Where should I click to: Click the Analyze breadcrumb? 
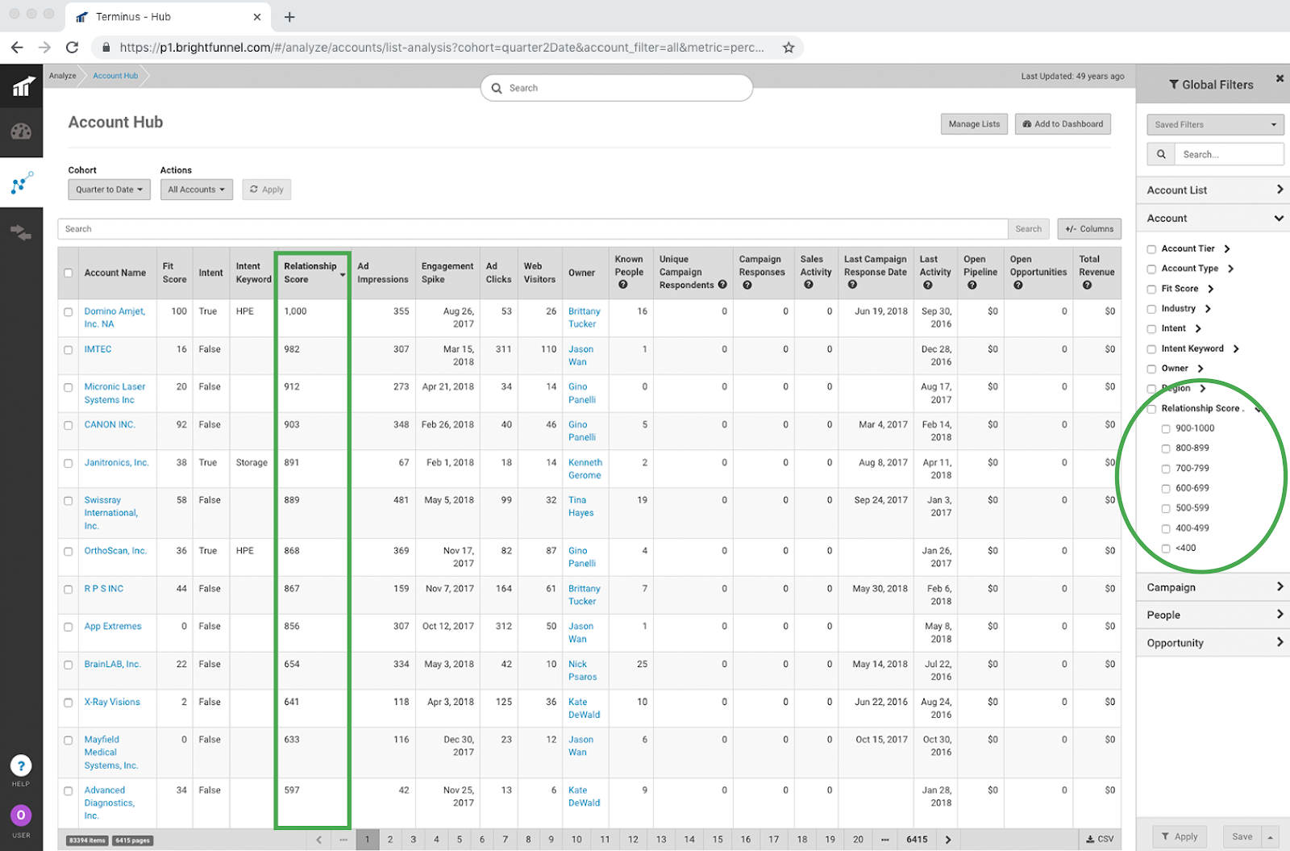coord(62,76)
